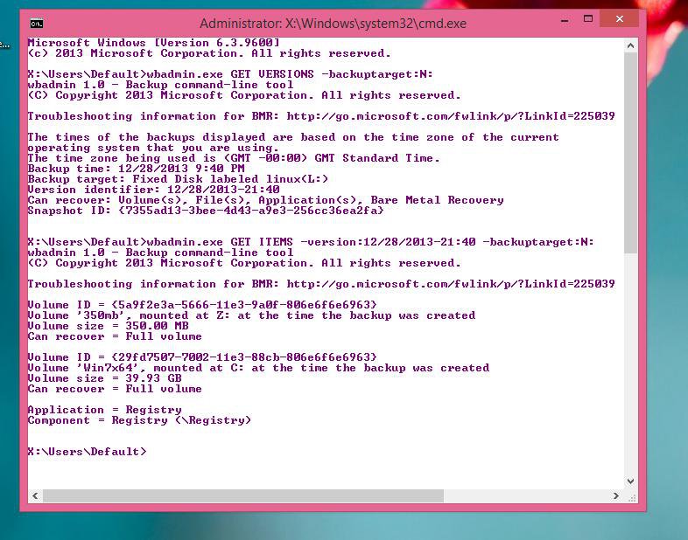Click the 'Snapshot ID: {7355ad13-3bee-4d43-a9e3-256cc36ea2fa}' line
This screenshot has width=688, height=540.
point(206,211)
